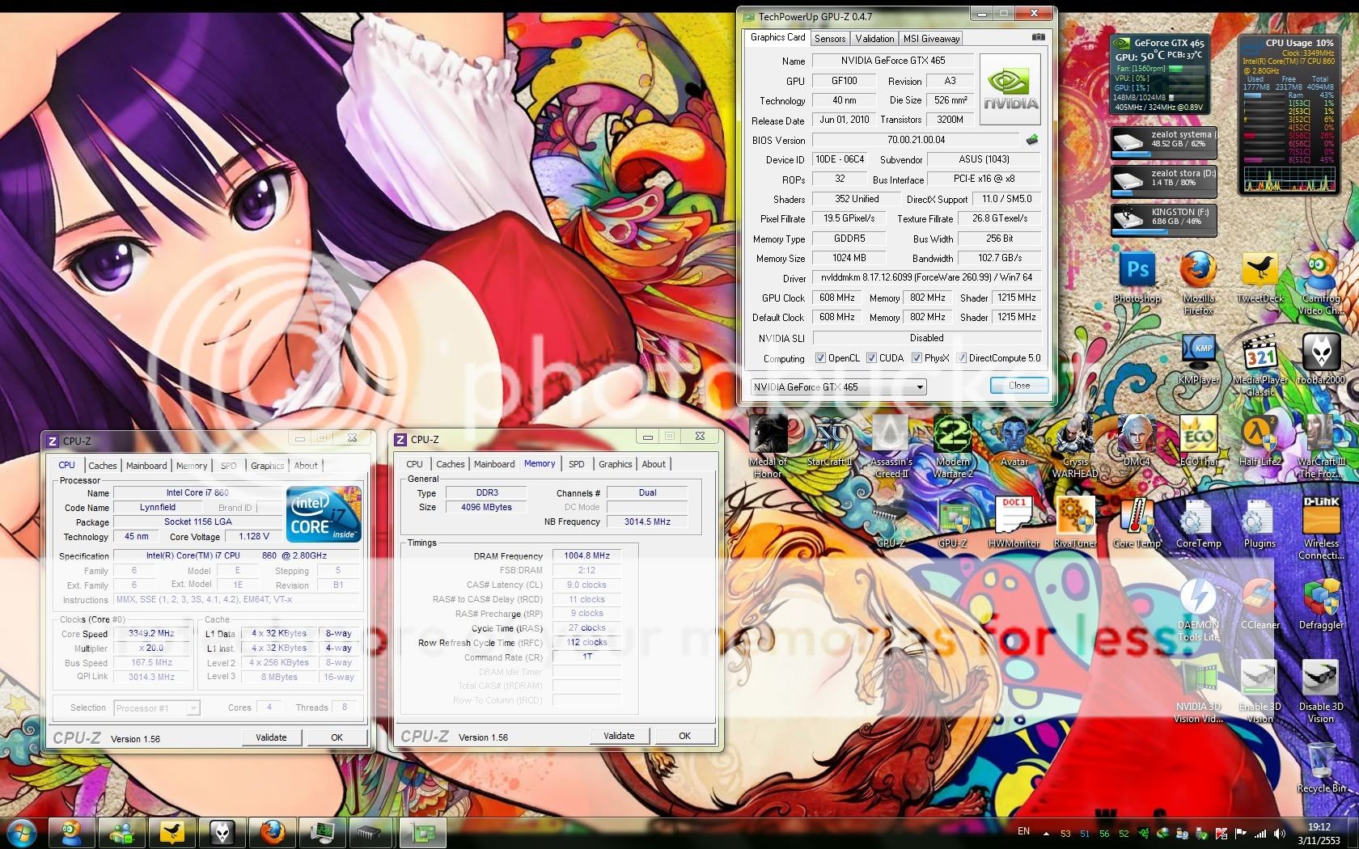Image resolution: width=1359 pixels, height=849 pixels.
Task: Open the Recycle Bin
Action: (x=1321, y=764)
